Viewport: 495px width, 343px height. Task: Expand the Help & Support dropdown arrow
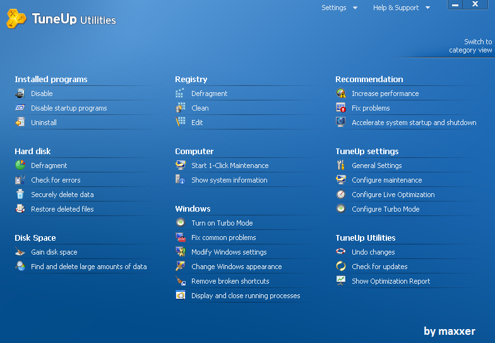point(428,8)
